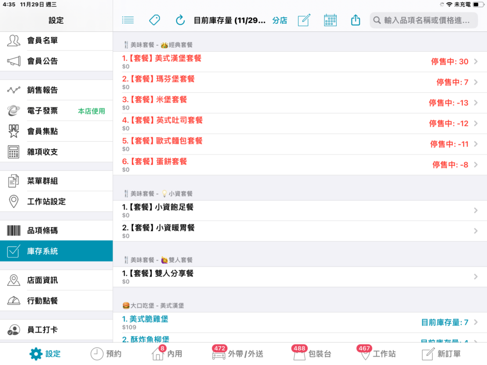This screenshot has height=365, width=487.
Task: Open 會員名單 from the sidebar
Action: (x=56, y=41)
